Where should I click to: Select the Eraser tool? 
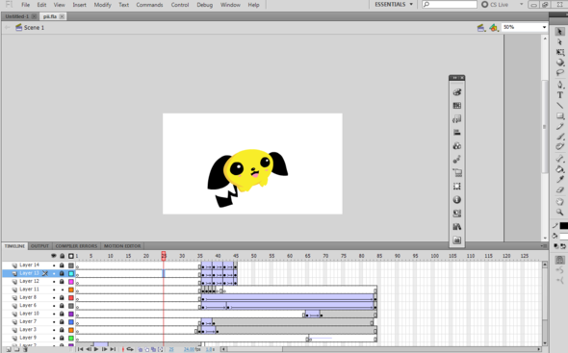coord(559,189)
